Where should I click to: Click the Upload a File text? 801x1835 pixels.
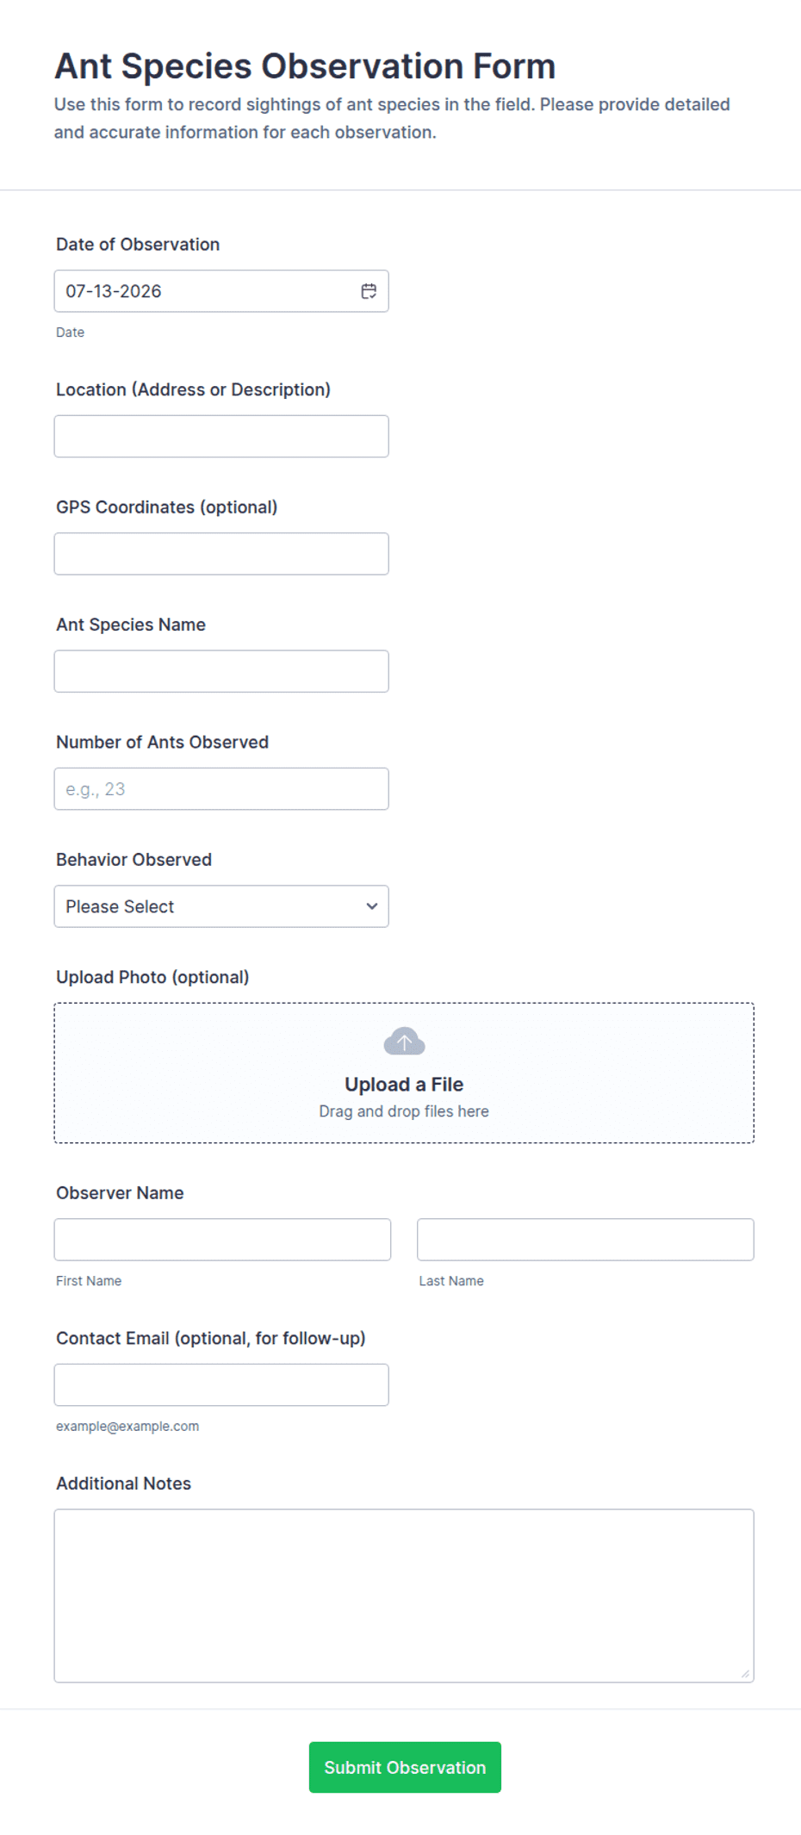pyautogui.click(x=404, y=1085)
